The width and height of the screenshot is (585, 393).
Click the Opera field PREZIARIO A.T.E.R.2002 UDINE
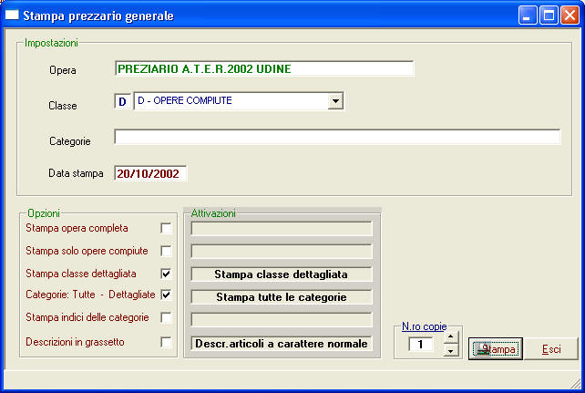coord(264,68)
